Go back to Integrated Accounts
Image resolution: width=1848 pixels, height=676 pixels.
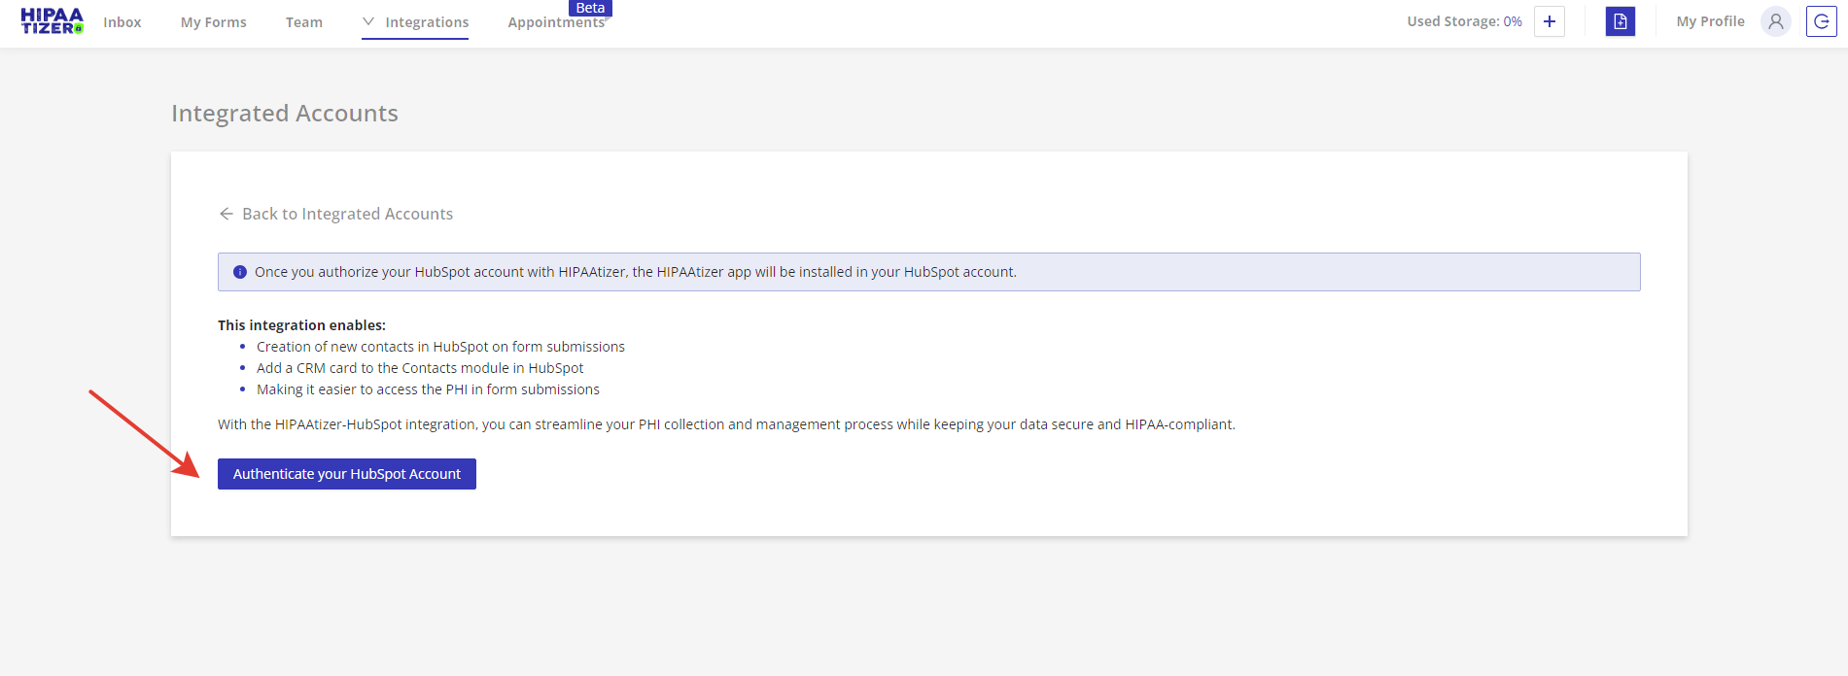347,214
